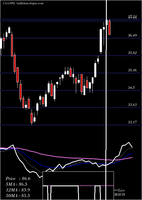This screenshot has width=142, height=200.
Task: Click the 12MA : 35.9 value
Action: click(18, 190)
